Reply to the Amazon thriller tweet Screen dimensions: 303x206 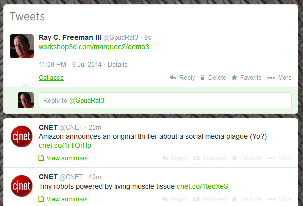174,158
